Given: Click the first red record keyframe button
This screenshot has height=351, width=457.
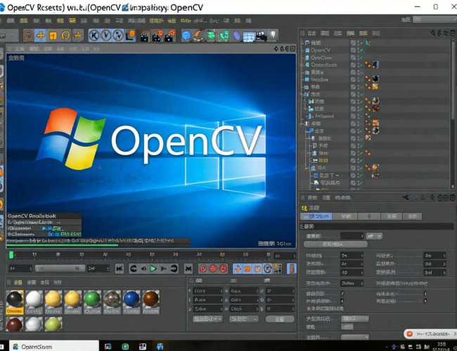Looking at the screenshot, I should click(x=203, y=268).
